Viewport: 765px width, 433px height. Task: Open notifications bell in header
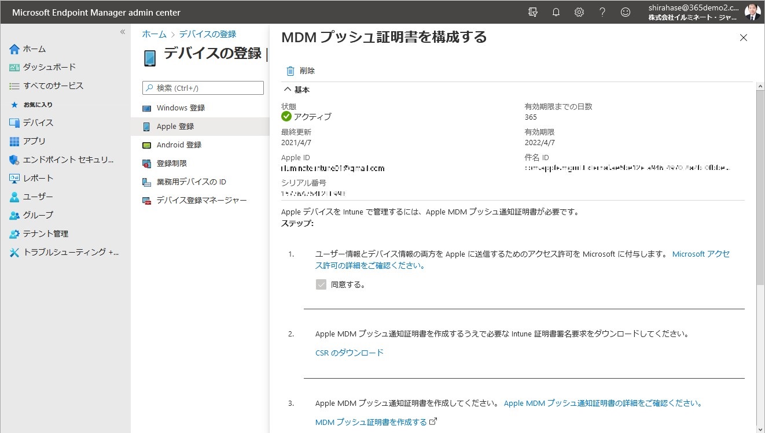pyautogui.click(x=556, y=12)
